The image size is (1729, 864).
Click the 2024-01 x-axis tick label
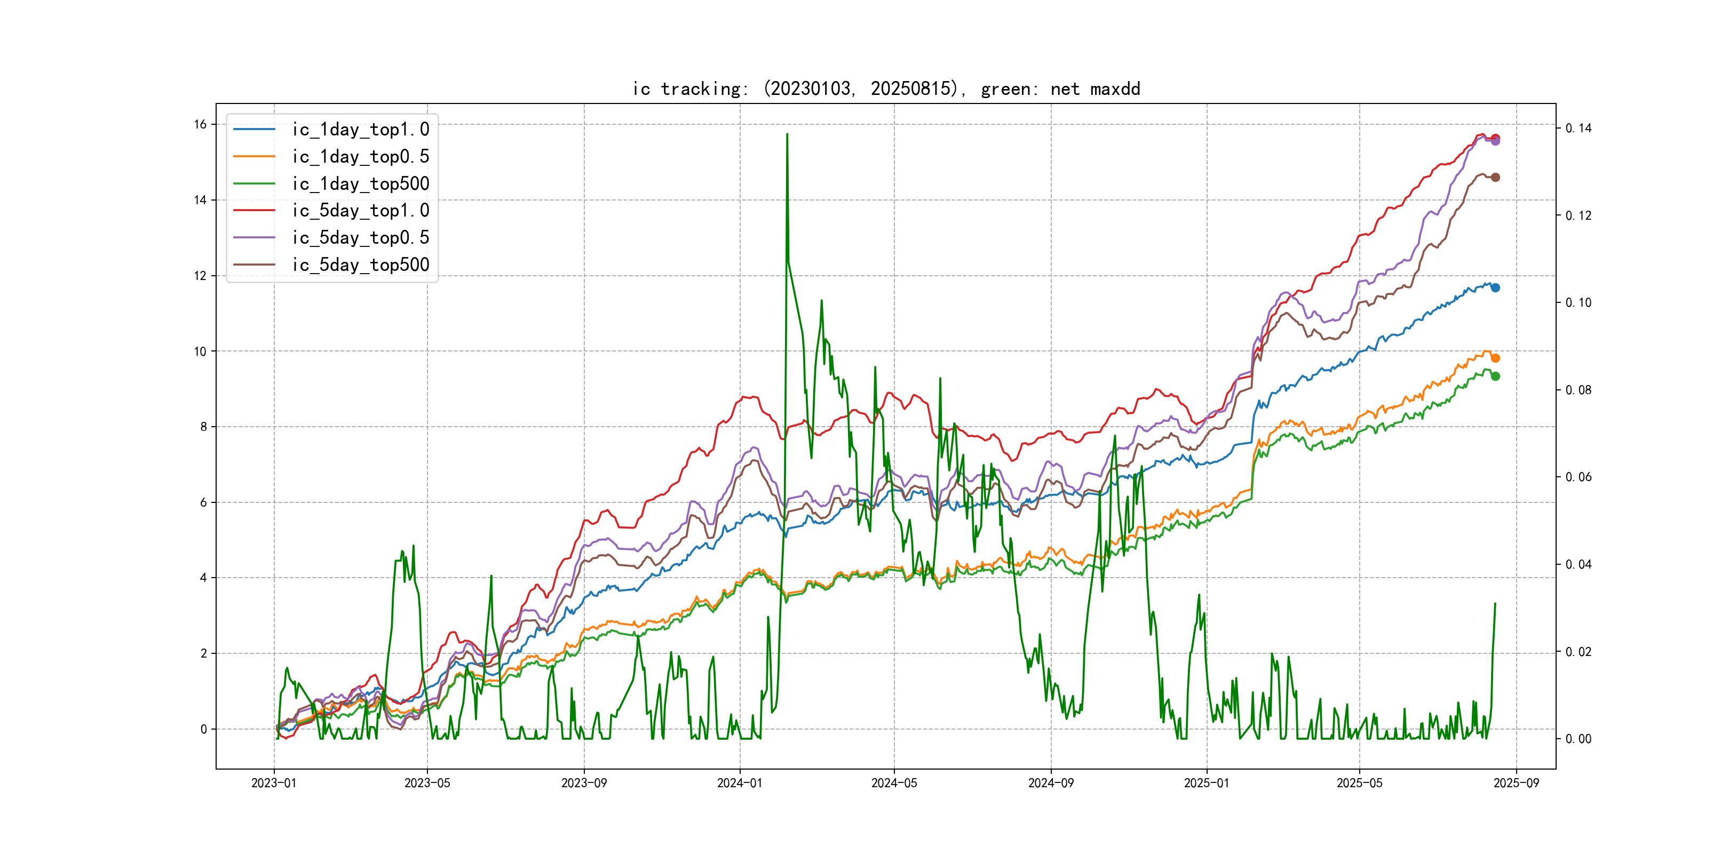[739, 783]
